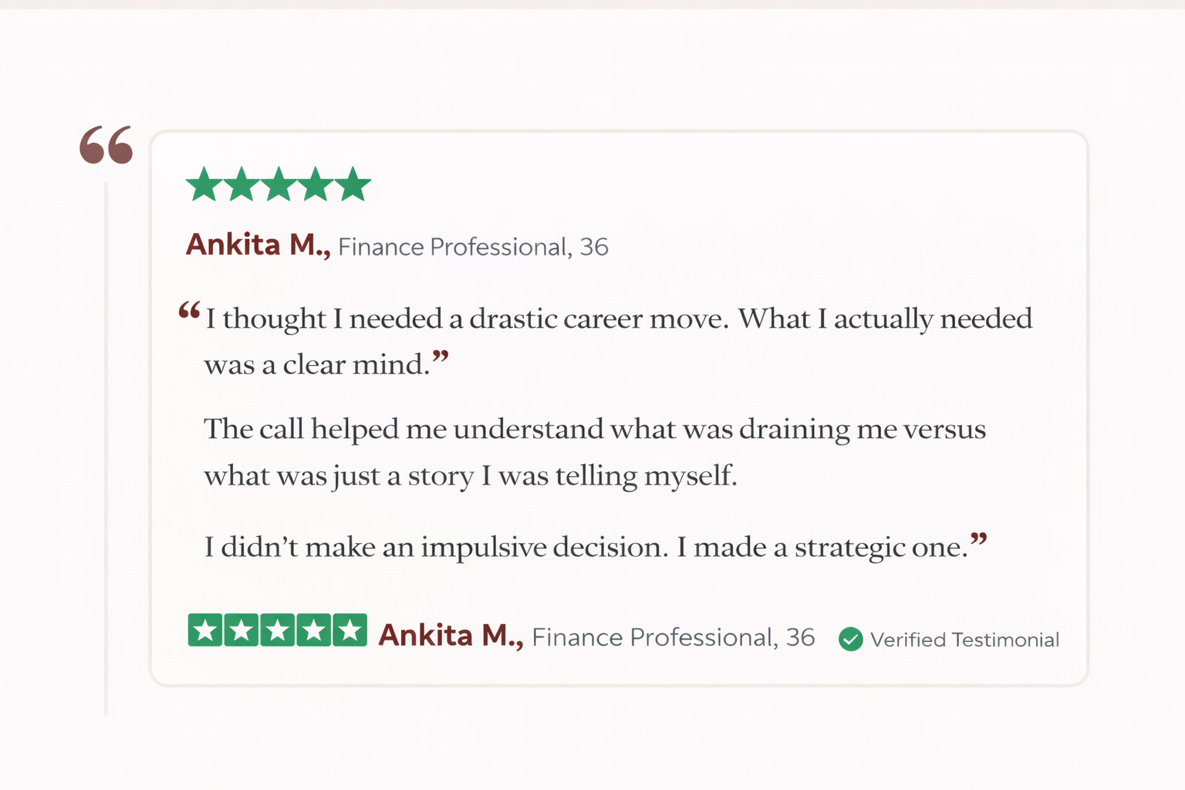Screen dimensions: 1185x790
Task: Click the "I didn't make an impulsive decision" sentence
Action: [x=586, y=547]
